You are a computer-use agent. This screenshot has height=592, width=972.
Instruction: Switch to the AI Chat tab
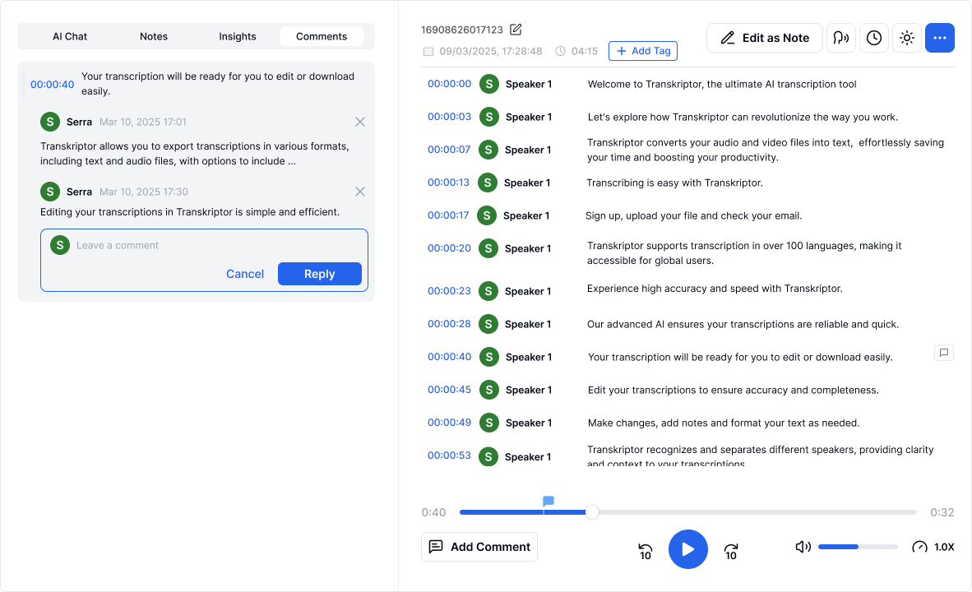pyautogui.click(x=69, y=36)
